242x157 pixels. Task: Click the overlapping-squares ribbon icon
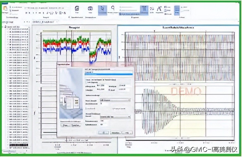pyautogui.click(x=90, y=9)
